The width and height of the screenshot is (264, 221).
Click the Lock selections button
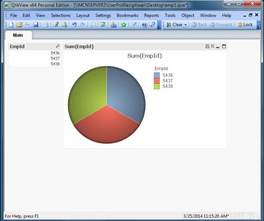pos(245,25)
